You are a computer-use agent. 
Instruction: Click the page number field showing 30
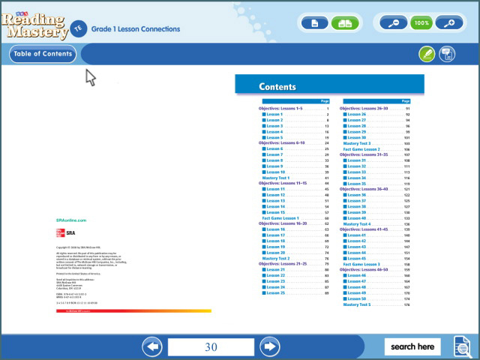point(211,346)
